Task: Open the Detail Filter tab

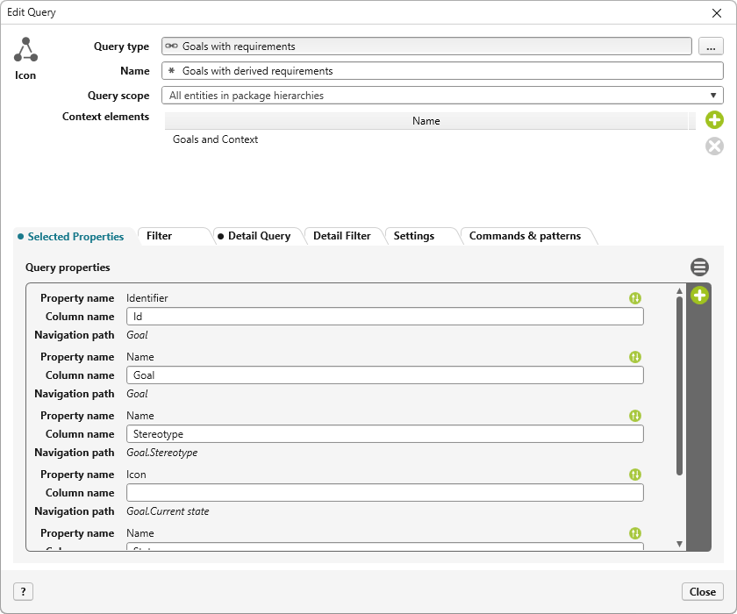Action: [341, 236]
